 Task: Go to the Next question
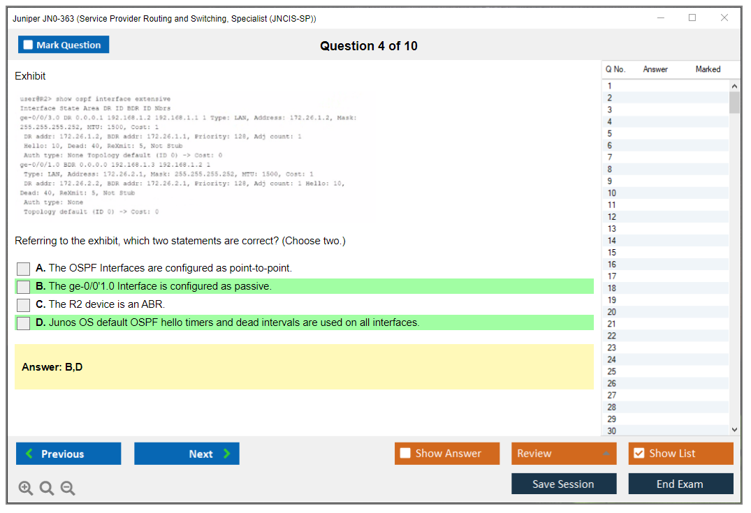click(187, 454)
